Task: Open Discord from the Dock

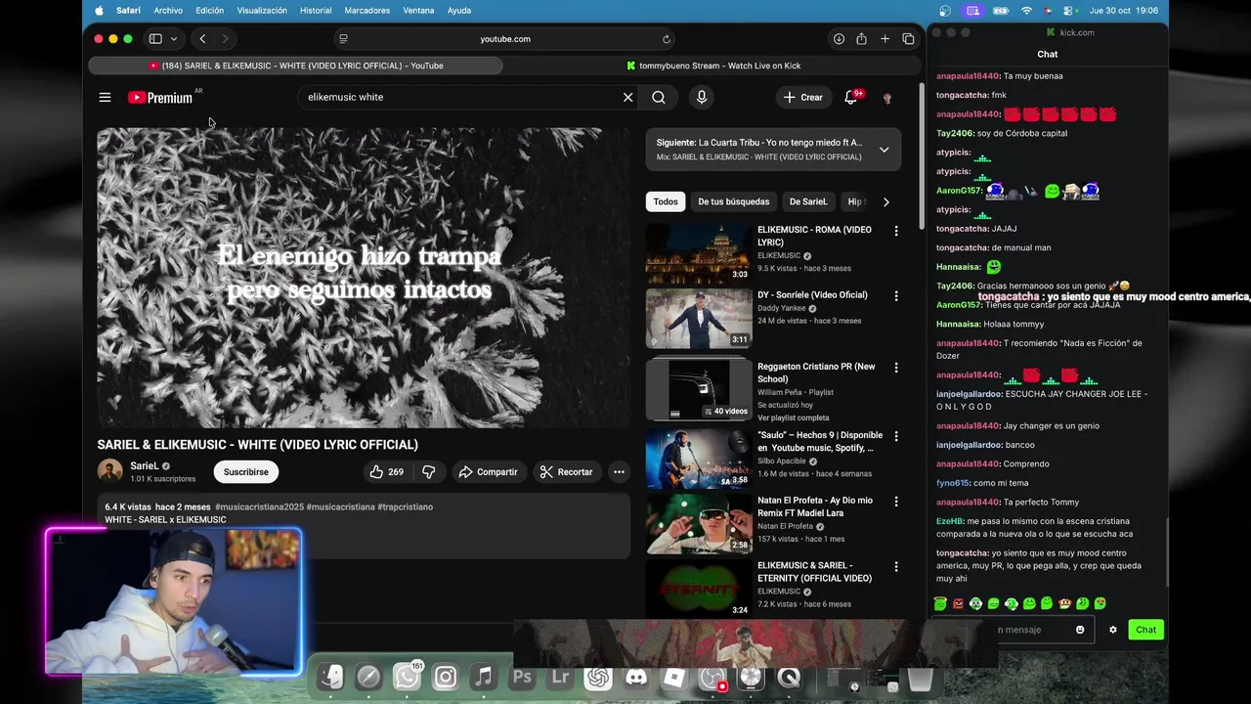Action: coord(636,677)
